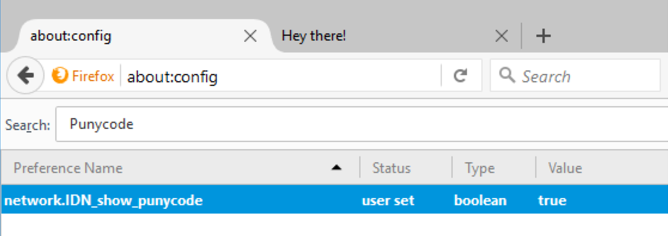This screenshot has height=236, width=669.
Task: Click the user set status cell
Action: 388,200
